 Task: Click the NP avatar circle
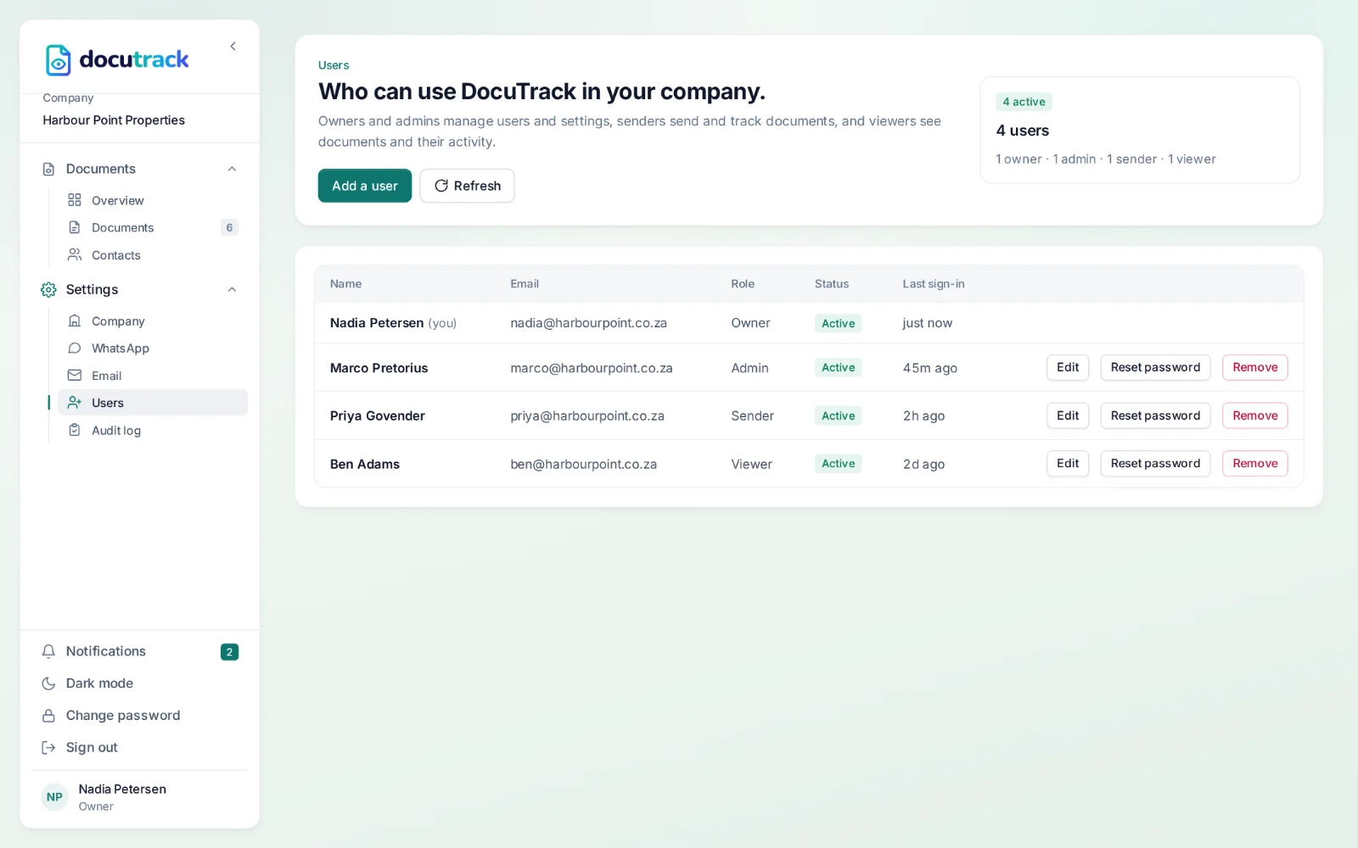pos(54,797)
